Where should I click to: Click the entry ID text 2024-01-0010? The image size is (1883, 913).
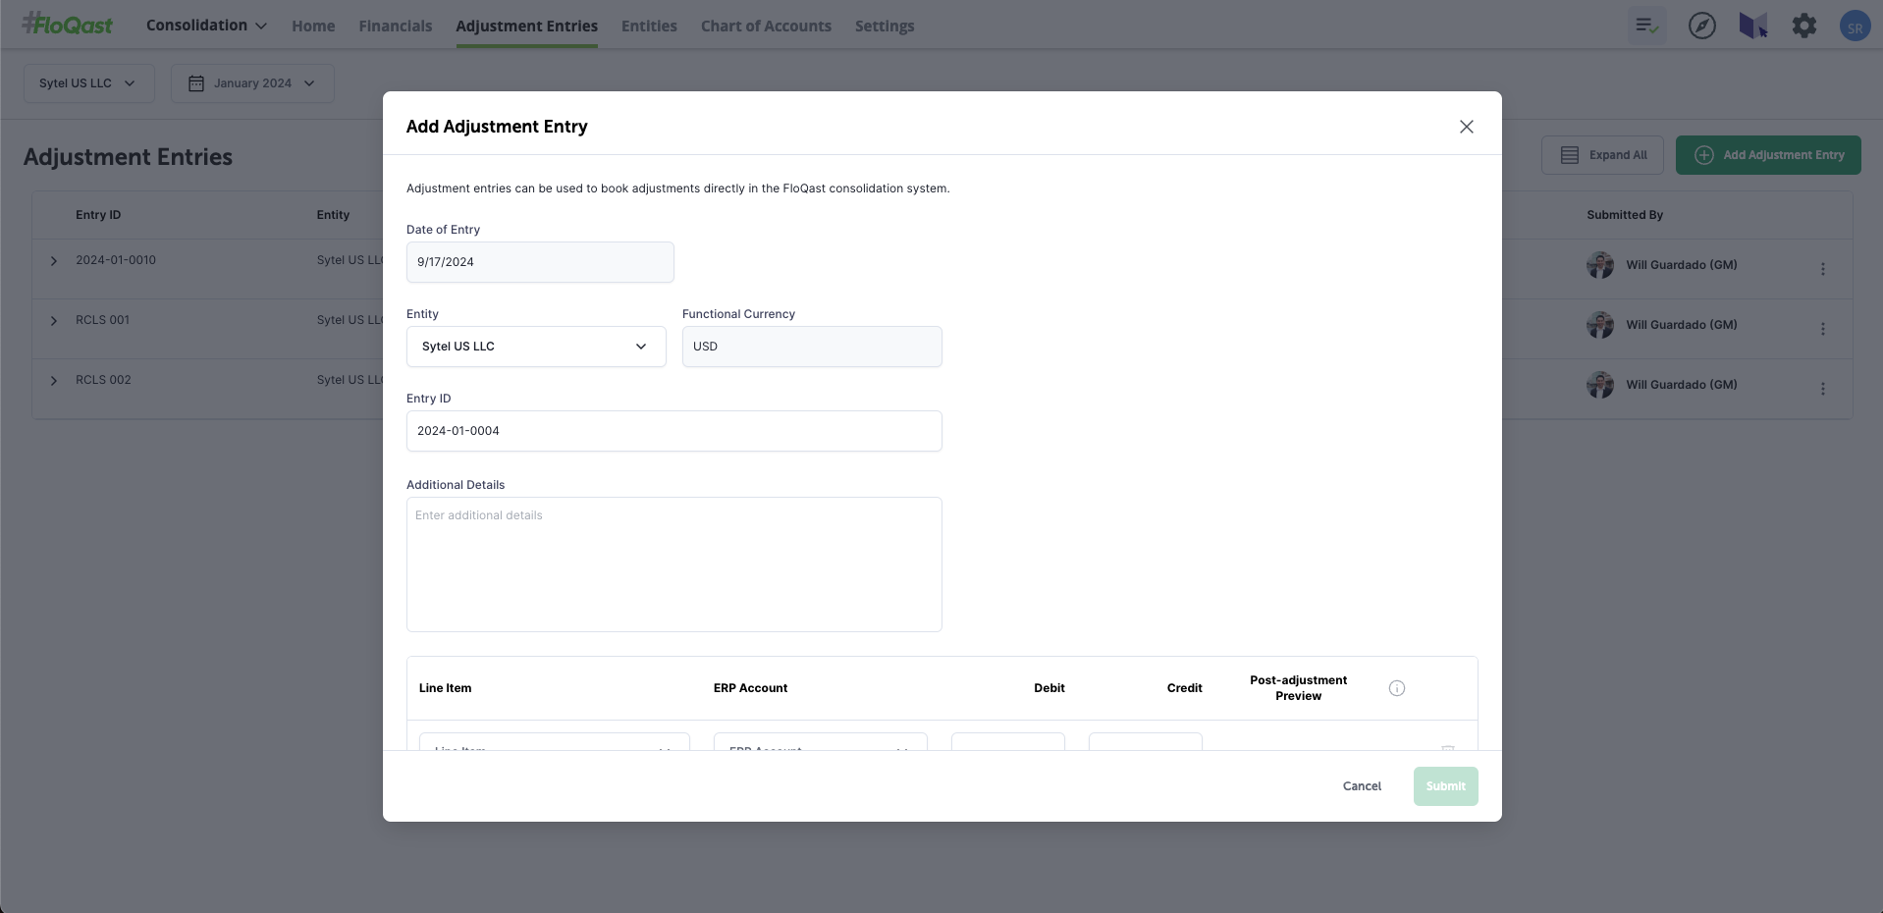116,260
